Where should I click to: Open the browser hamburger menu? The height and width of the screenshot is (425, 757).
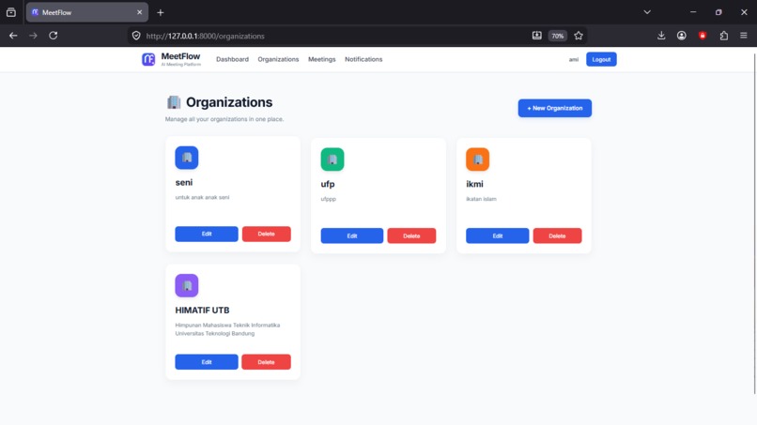[x=744, y=36]
